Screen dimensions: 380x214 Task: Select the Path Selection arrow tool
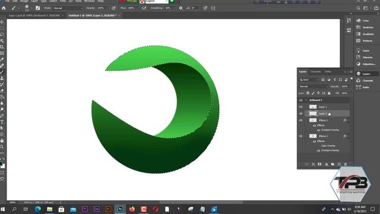tap(2, 128)
